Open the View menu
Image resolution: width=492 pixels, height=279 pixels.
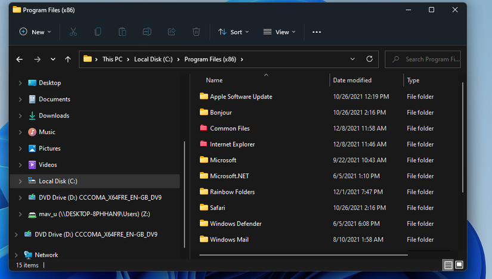279,32
